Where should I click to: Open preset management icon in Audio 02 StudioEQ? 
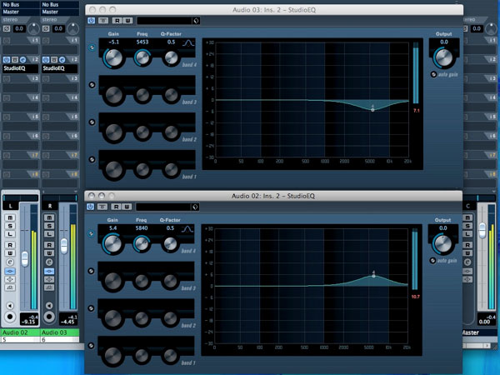195,207
